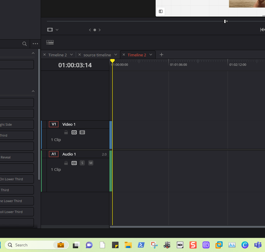Click the Audio 1 channel format 2.0

pos(104,154)
